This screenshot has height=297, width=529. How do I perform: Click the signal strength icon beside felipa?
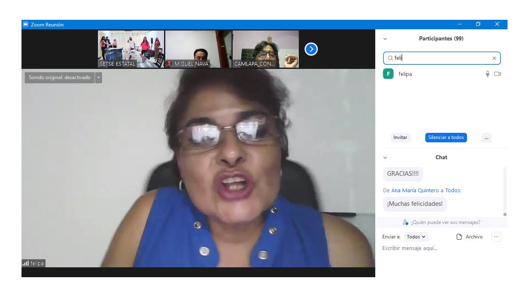click(x=26, y=263)
